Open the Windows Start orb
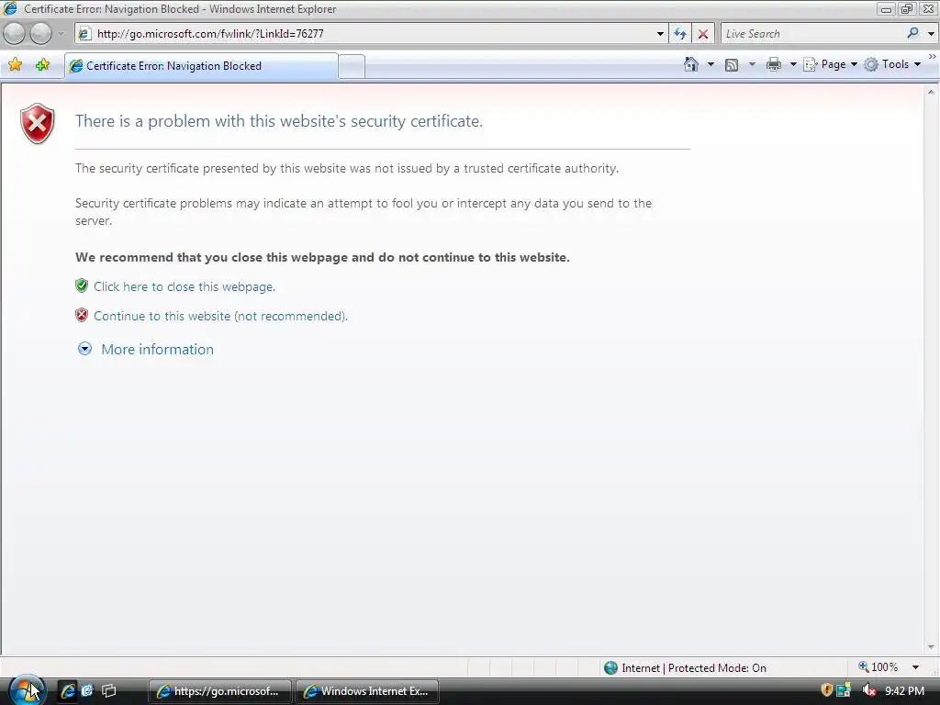The width and height of the screenshot is (940, 705). click(x=27, y=690)
